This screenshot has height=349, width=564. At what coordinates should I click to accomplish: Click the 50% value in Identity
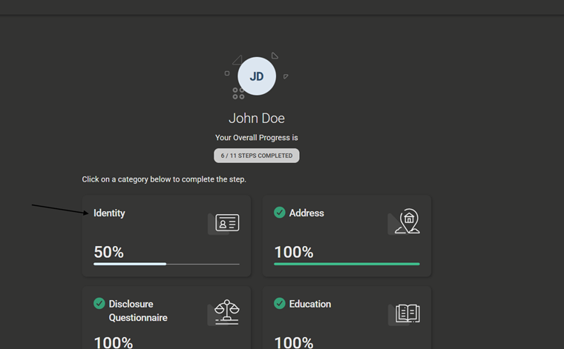click(108, 252)
